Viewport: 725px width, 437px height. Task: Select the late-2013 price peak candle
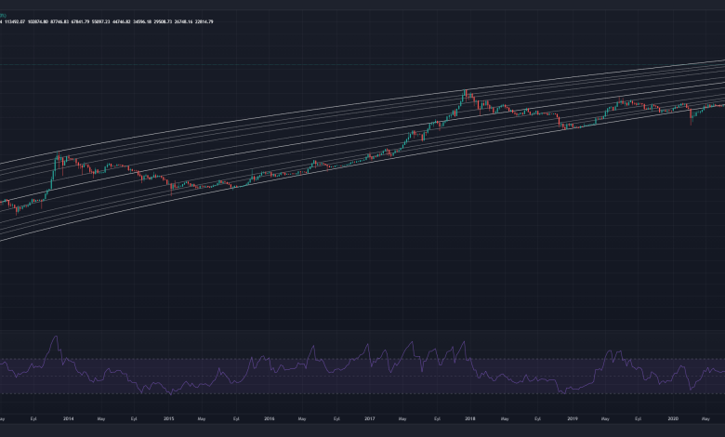click(x=58, y=156)
